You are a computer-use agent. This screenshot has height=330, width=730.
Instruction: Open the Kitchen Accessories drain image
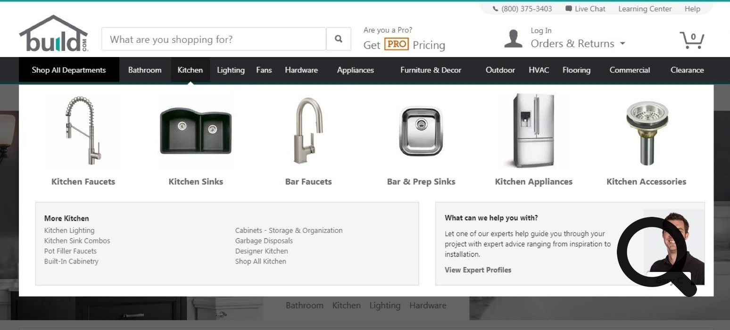coord(646,131)
